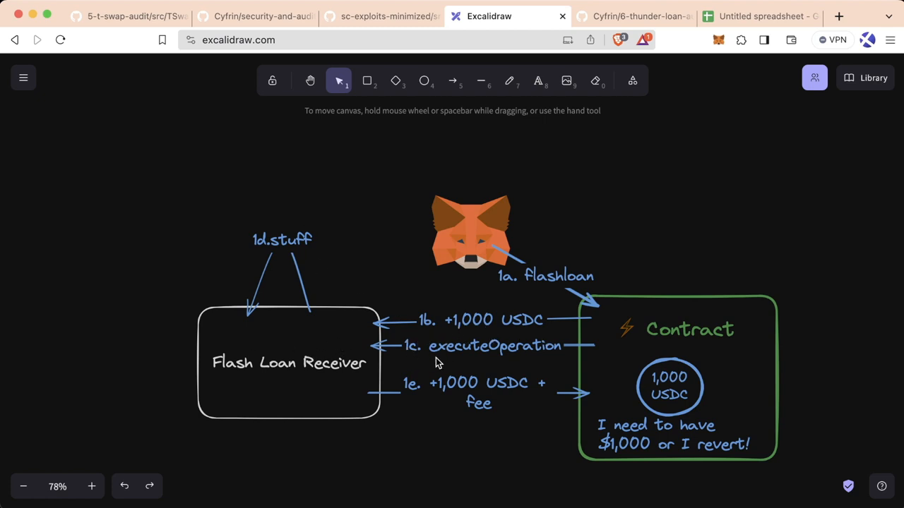Select the Ellipse tool
Image resolution: width=904 pixels, height=508 pixels.
tap(424, 81)
